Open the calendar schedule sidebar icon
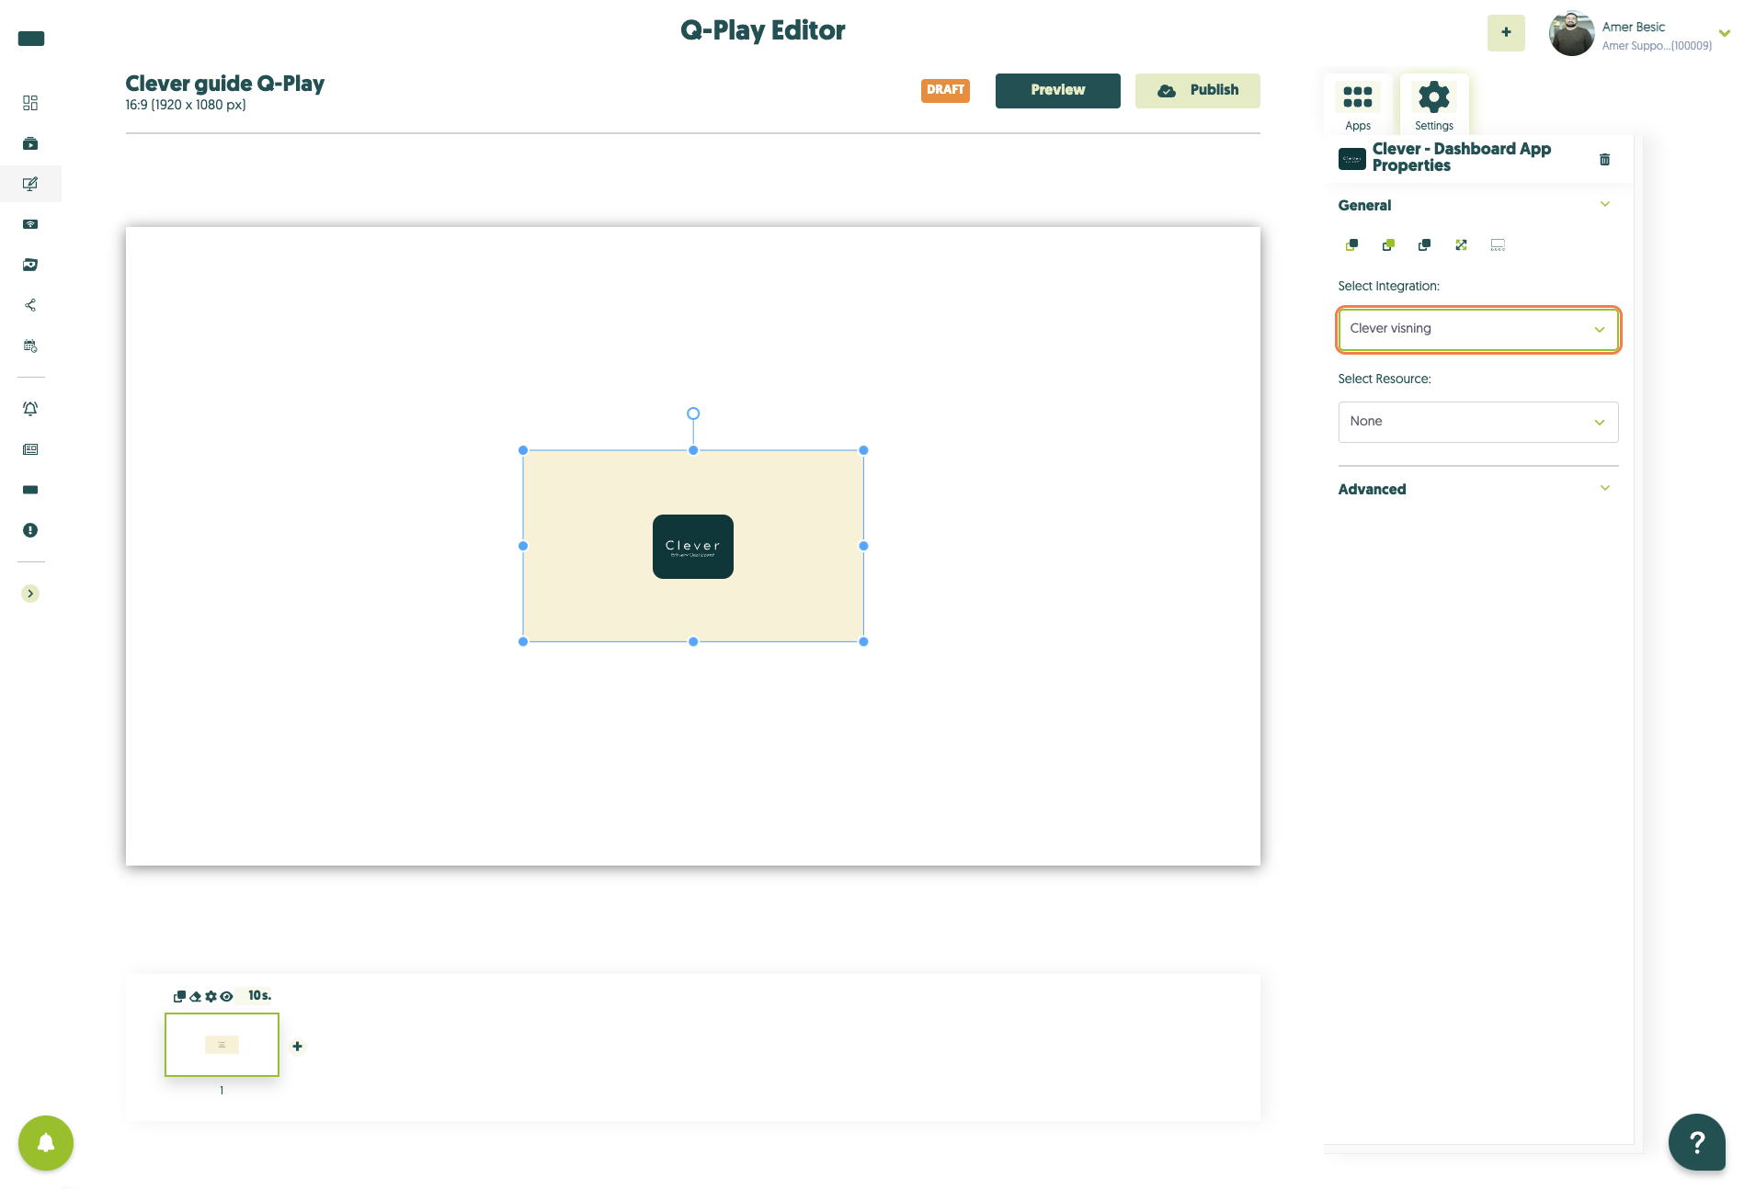Image resolution: width=1744 pixels, height=1189 pixels. click(x=30, y=346)
